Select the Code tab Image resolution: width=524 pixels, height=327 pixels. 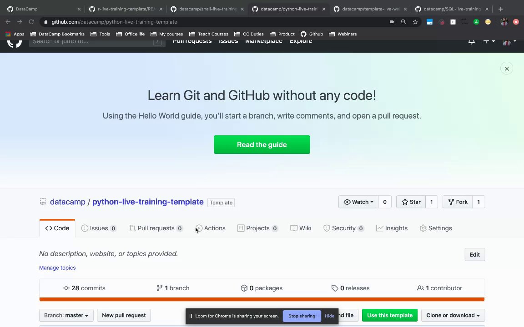coord(57,228)
